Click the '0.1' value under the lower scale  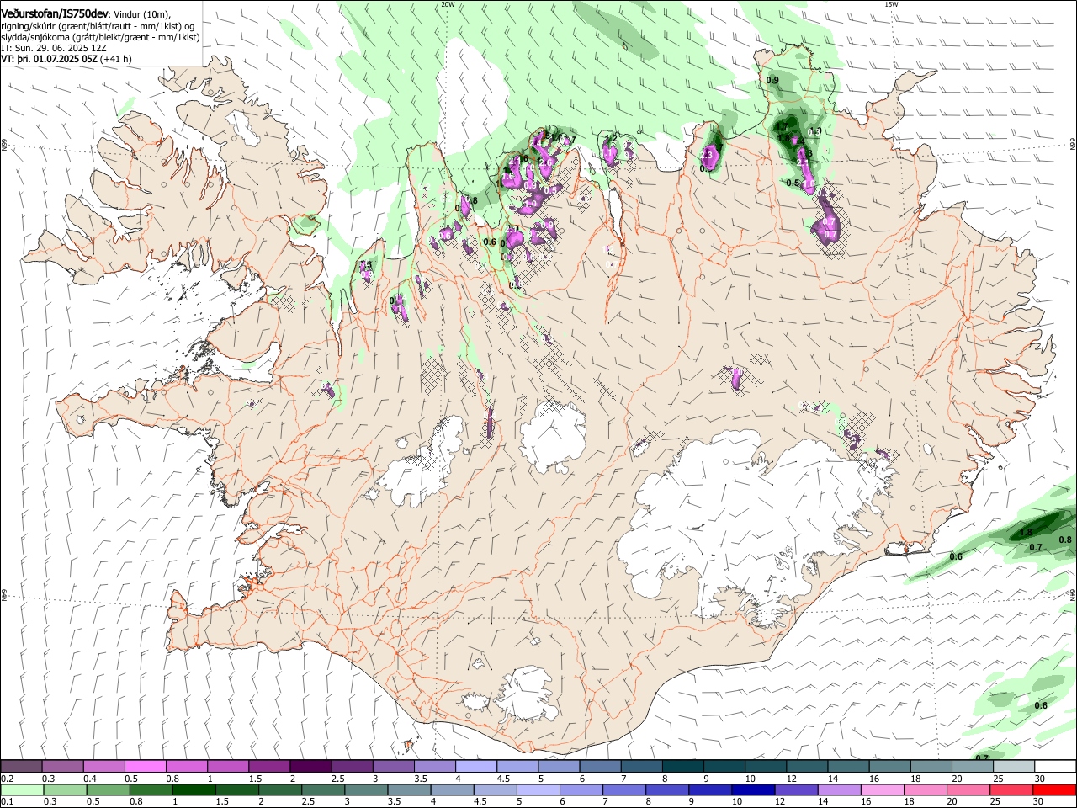coord(7,802)
